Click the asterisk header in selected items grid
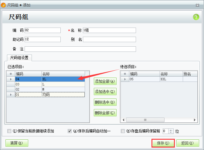This screenshot has width=204, height=150. [x=11, y=74]
